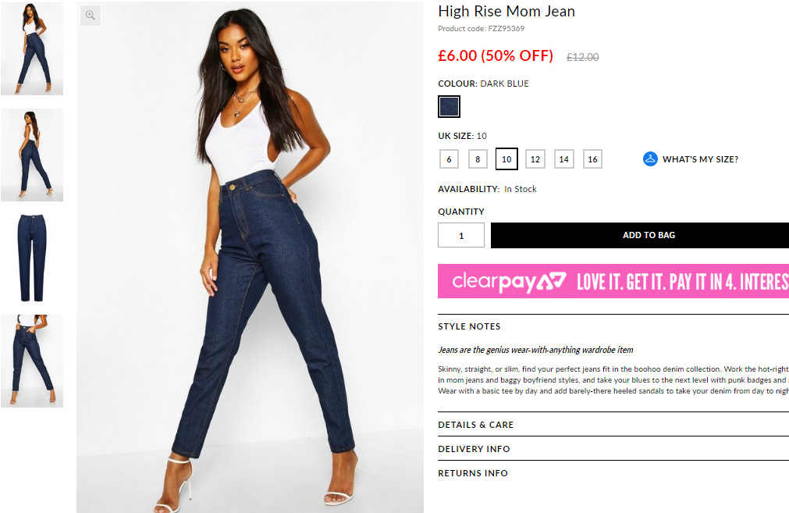Choose UK size 14

[563, 159]
